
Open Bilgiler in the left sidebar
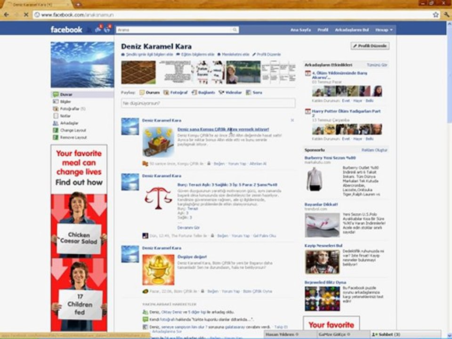[x=65, y=102]
